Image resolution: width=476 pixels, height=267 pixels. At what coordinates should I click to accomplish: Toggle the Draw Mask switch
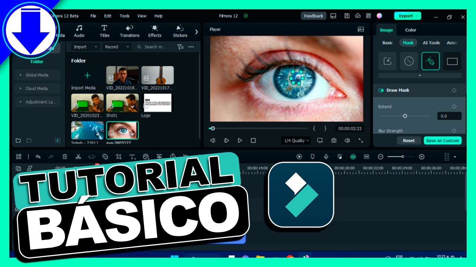381,90
